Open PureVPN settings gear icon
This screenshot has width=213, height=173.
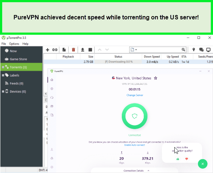point(52,167)
